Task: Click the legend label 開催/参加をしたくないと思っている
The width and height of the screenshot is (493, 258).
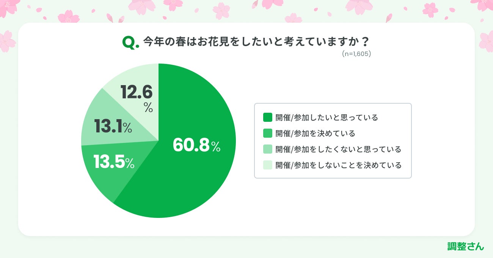Action: tap(338, 149)
